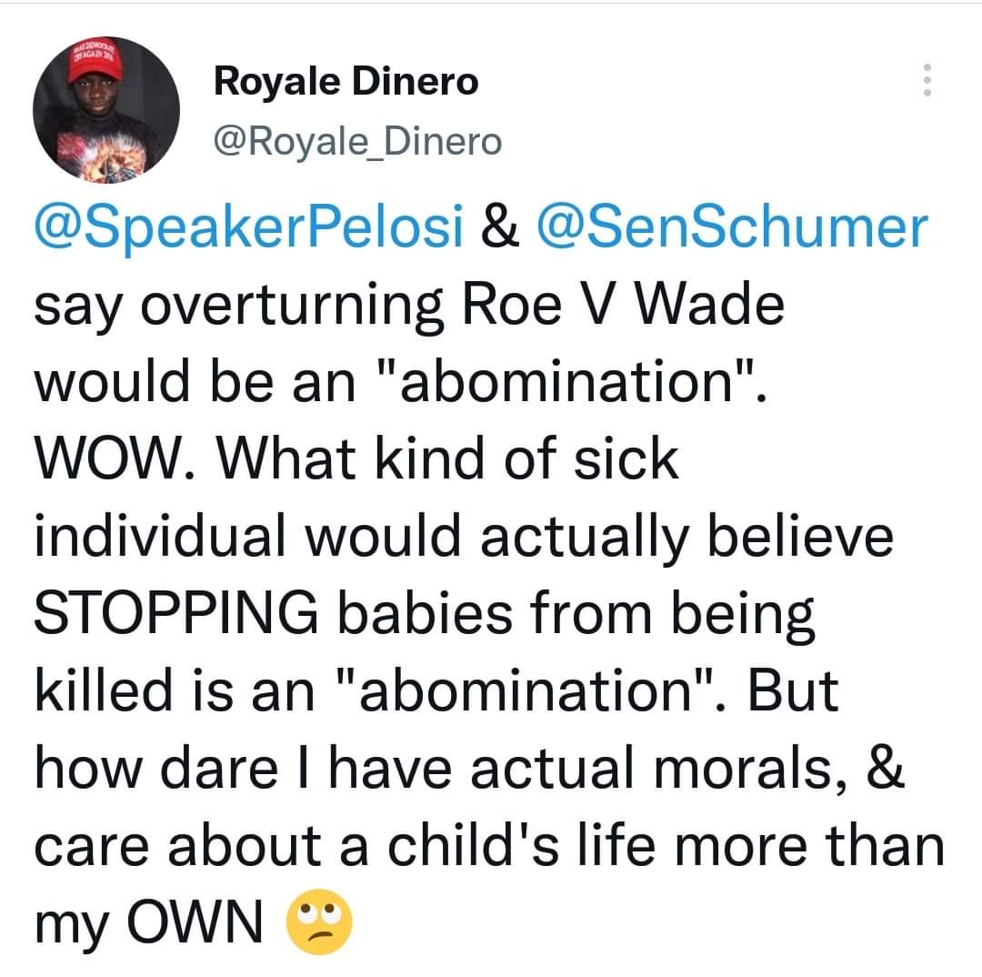Click the words Roe V Wade

click(623, 305)
